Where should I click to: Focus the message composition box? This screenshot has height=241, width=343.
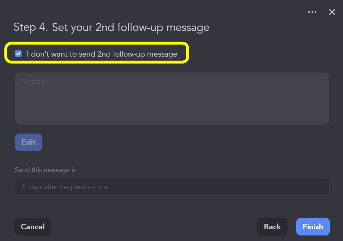point(172,98)
